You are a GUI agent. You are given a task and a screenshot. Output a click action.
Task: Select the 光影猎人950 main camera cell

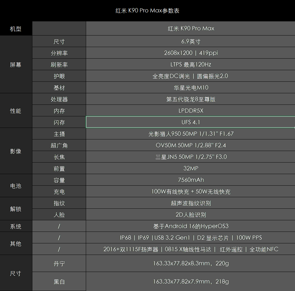(190, 134)
